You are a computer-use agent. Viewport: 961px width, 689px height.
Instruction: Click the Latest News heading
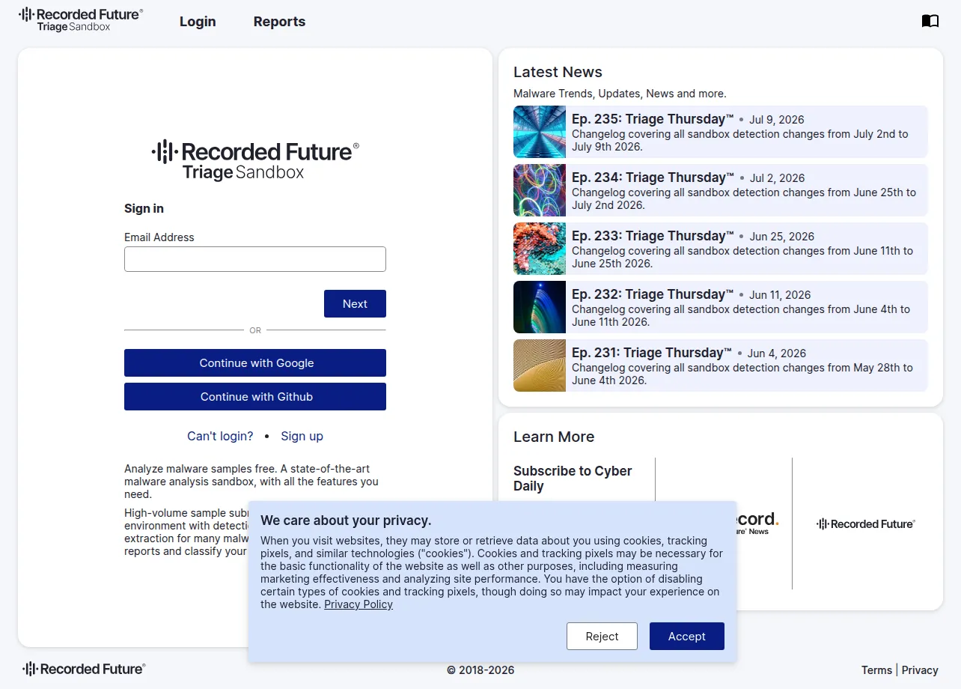pyautogui.click(x=558, y=72)
